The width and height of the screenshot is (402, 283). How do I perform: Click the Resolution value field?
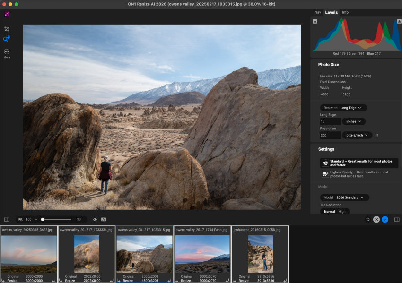click(331, 135)
